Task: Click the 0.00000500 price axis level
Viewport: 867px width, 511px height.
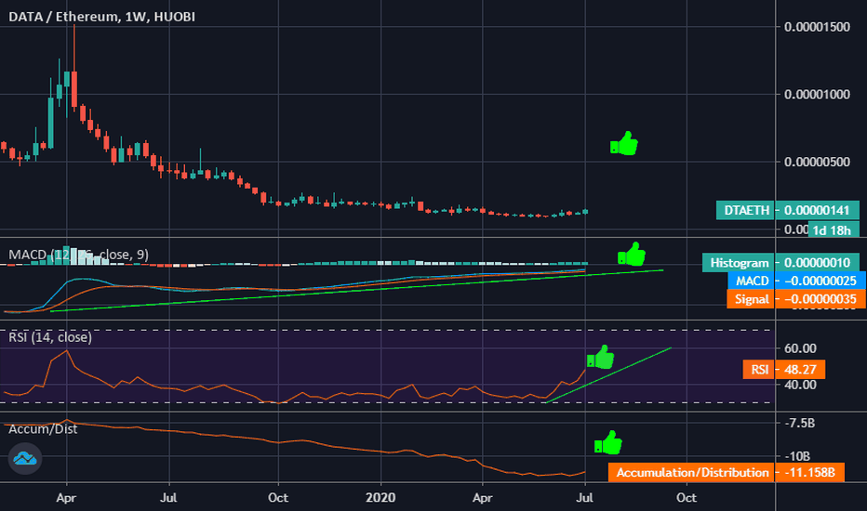Action: click(x=817, y=162)
